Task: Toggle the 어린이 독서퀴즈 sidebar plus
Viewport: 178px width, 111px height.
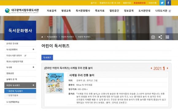Action: [x=33, y=85]
